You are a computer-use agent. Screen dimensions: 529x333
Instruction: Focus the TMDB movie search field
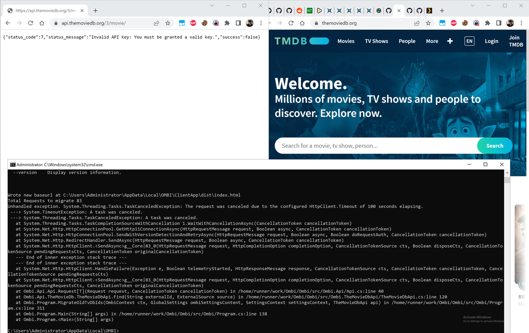point(376,146)
